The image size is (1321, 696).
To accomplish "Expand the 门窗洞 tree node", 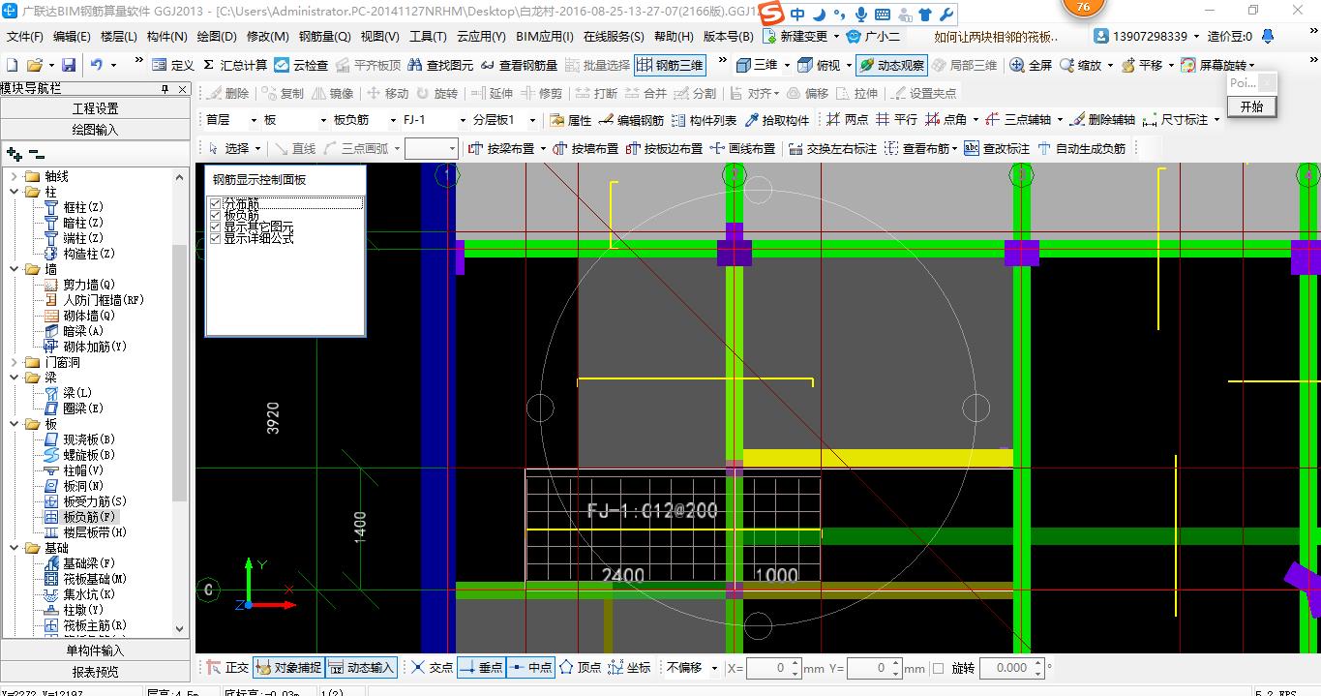I will click(x=15, y=362).
